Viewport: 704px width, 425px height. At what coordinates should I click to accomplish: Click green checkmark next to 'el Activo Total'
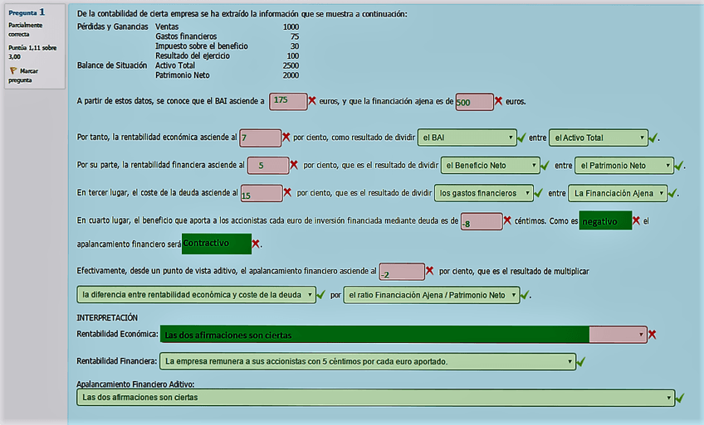(654, 138)
